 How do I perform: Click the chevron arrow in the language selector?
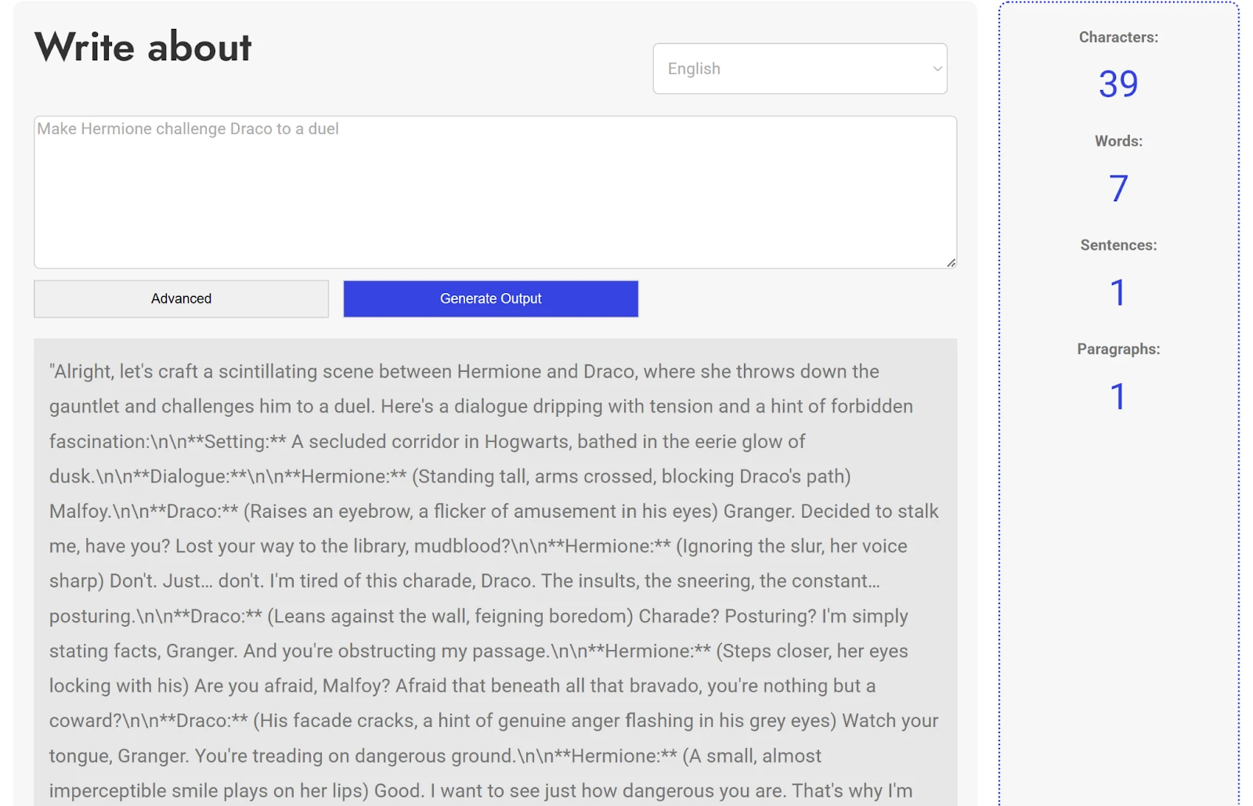[937, 69]
